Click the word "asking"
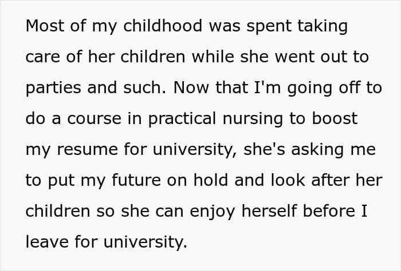This screenshot has height=271, width=401. (317, 150)
